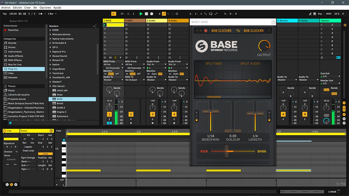Click the SIDECHAIN fader handle in BASE
Image resolution: width=349 pixels, height=196 pixels.
coord(211,112)
